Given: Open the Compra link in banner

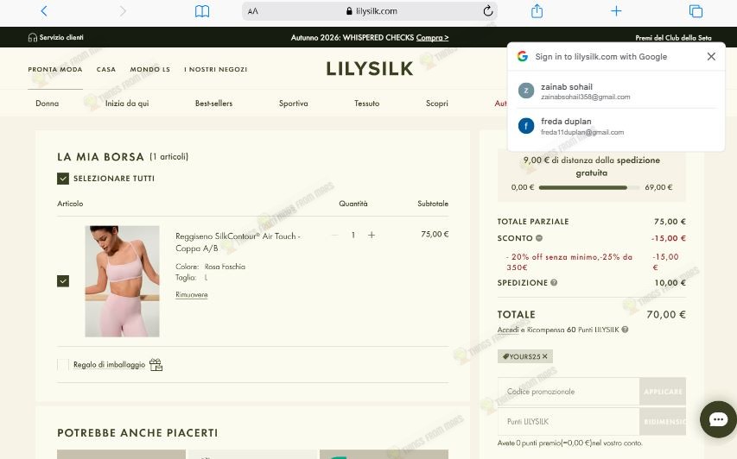Looking at the screenshot, I should point(432,38).
